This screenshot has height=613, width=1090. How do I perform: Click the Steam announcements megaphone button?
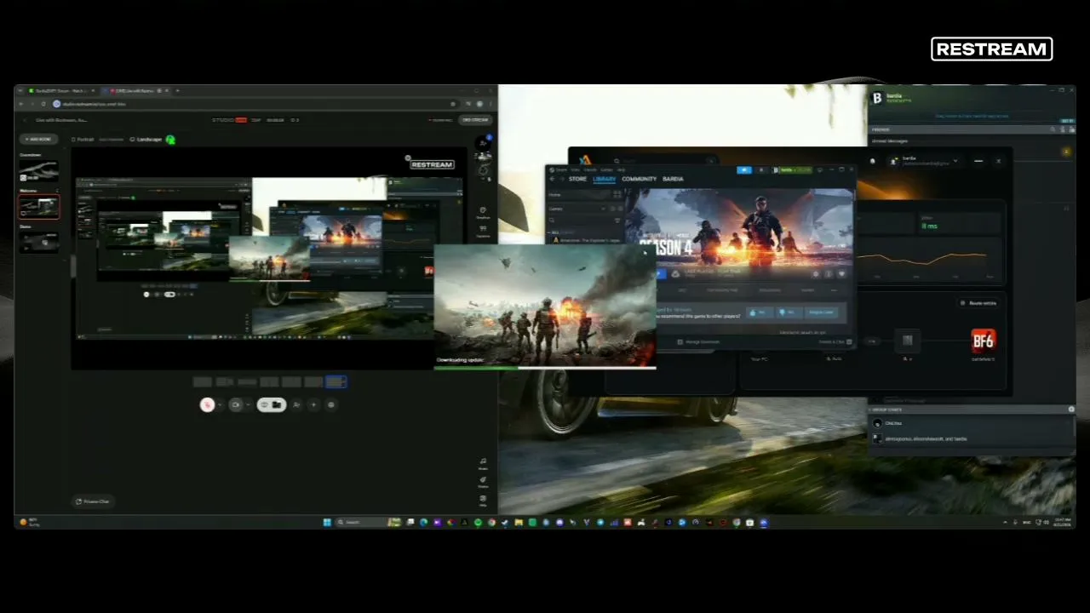[x=744, y=170]
